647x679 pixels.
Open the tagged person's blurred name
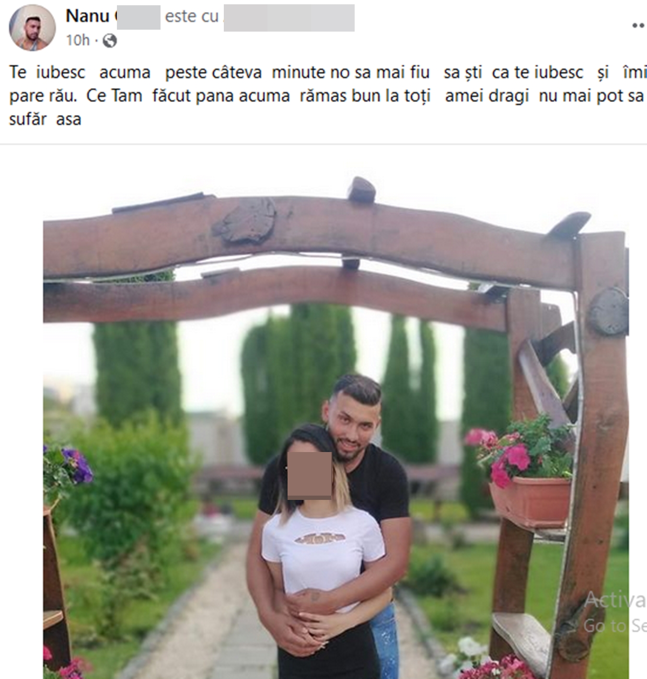[289, 18]
